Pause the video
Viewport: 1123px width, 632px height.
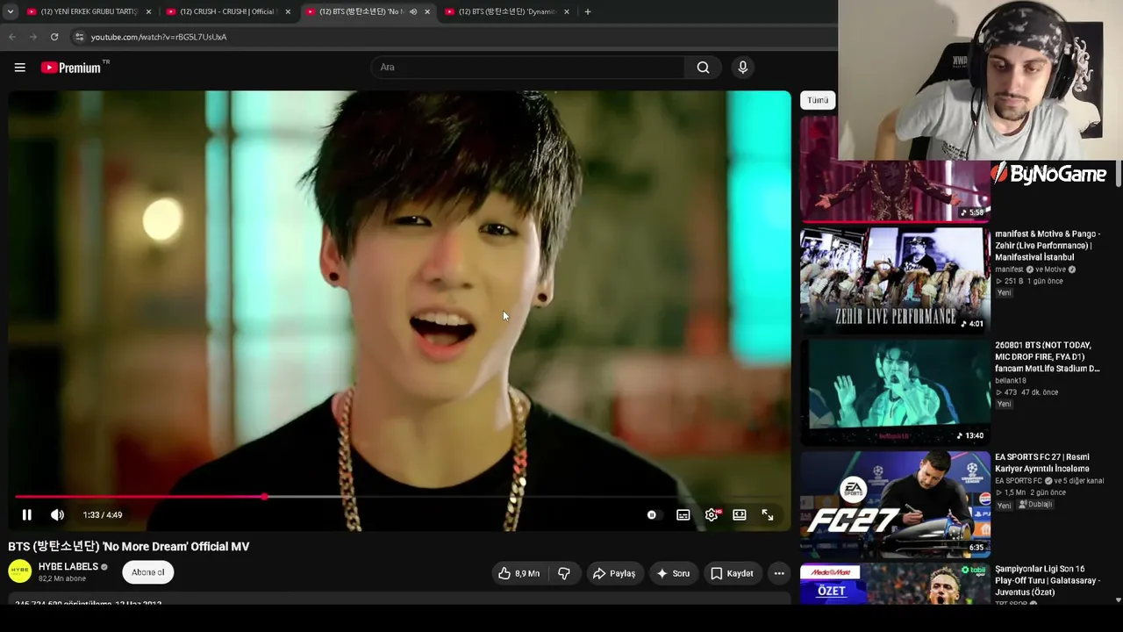point(26,515)
